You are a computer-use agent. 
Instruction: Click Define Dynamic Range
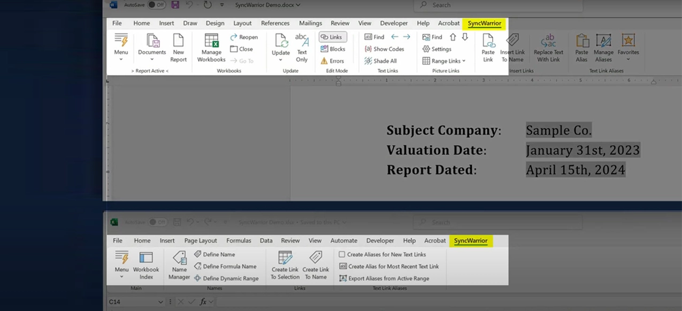(x=226, y=278)
